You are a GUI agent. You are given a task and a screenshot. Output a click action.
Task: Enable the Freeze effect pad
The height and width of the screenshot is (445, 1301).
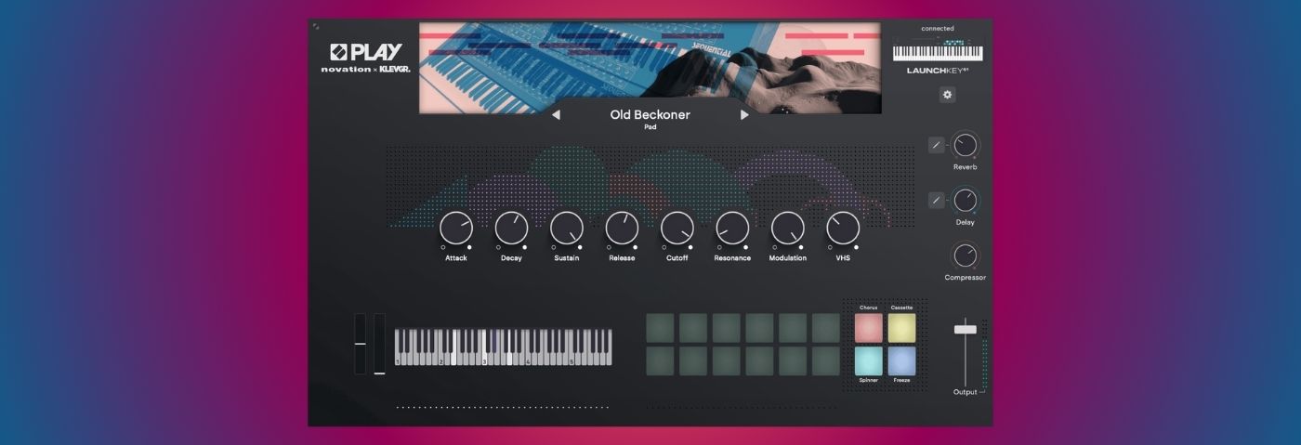(x=901, y=360)
